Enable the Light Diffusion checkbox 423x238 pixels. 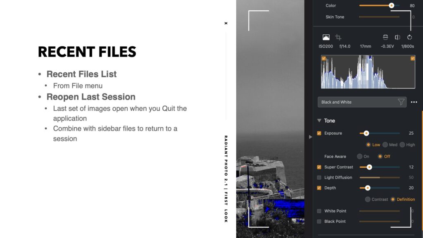319,178
